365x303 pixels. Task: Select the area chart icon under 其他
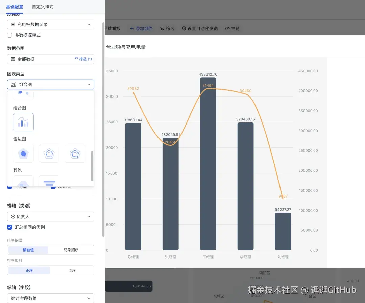tap(23, 181)
